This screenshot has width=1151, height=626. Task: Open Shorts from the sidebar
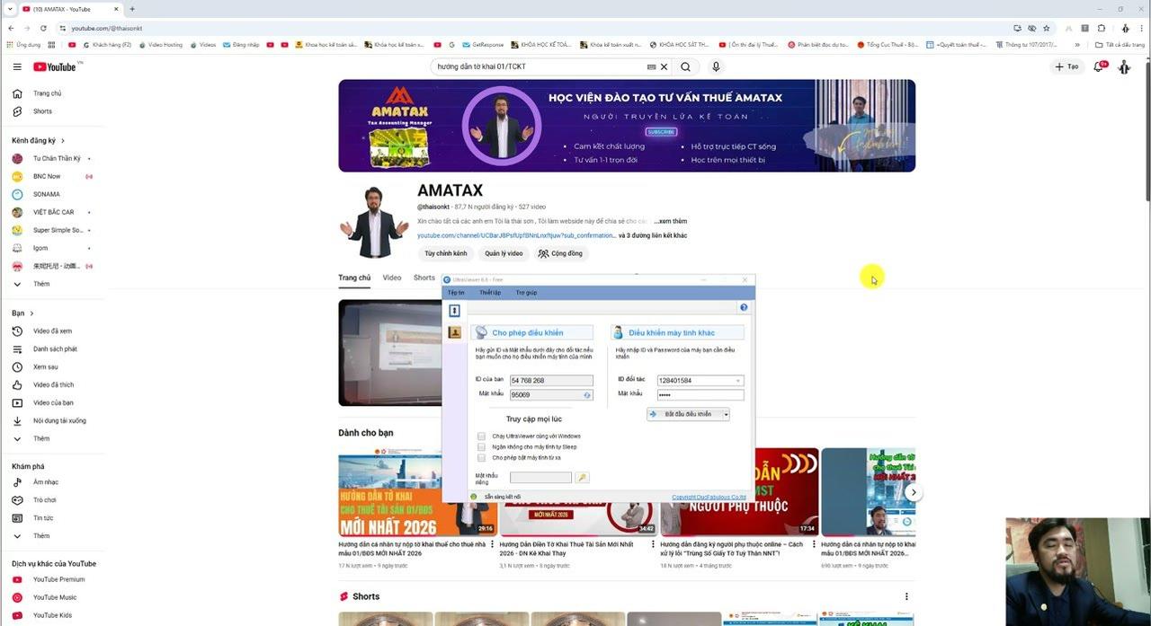click(42, 111)
